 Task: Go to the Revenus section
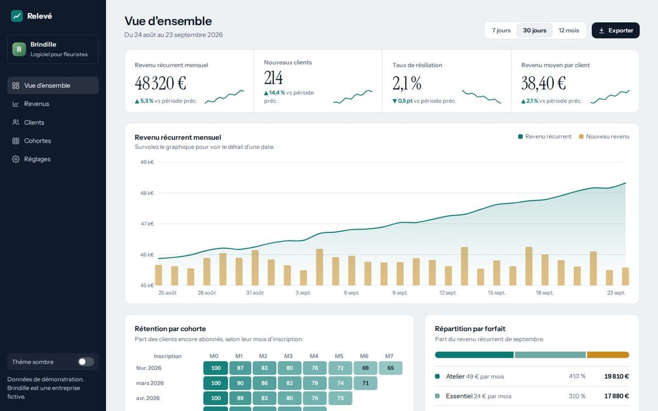pyautogui.click(x=53, y=104)
